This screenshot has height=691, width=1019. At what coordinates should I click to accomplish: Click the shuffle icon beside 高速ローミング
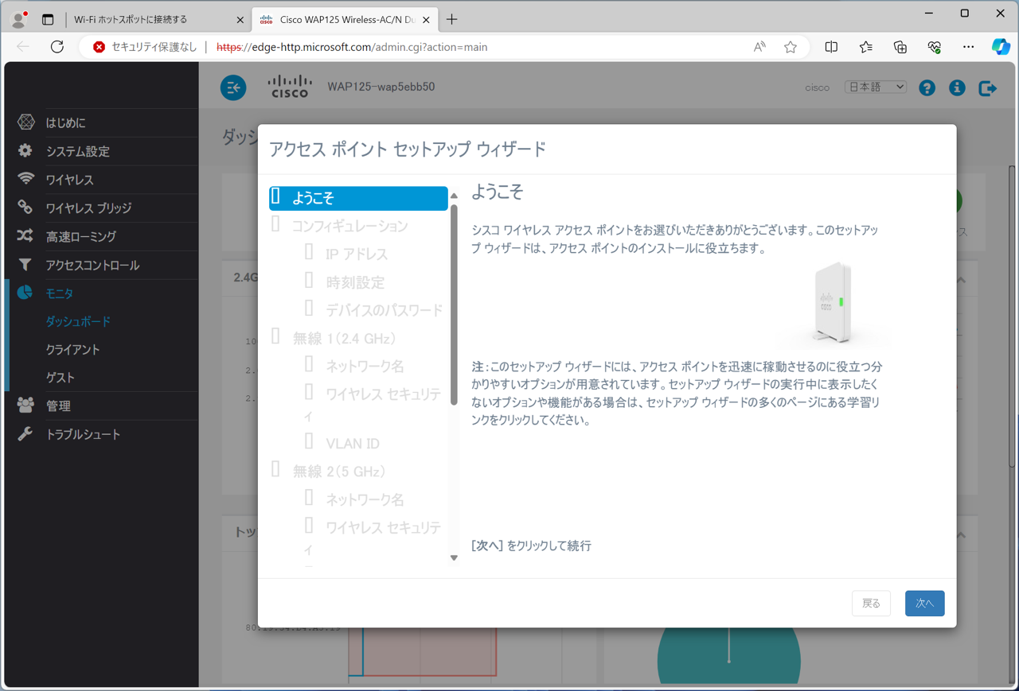point(25,236)
